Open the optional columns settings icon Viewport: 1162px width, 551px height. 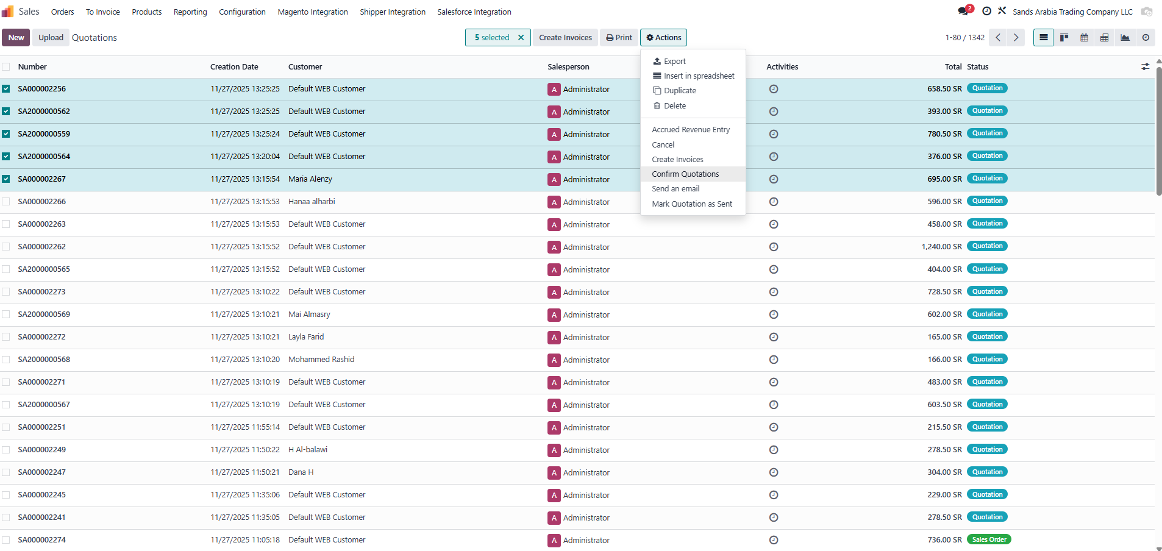click(x=1146, y=67)
